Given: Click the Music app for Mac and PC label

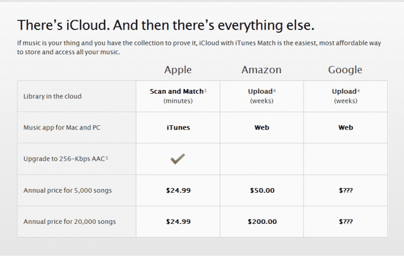Looking at the screenshot, I should point(61,127).
